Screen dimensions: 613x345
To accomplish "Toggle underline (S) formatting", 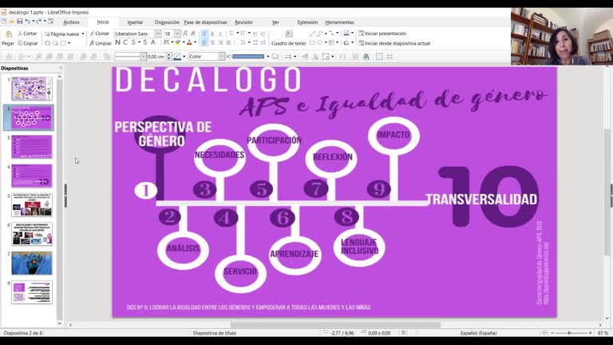I will click(133, 42).
